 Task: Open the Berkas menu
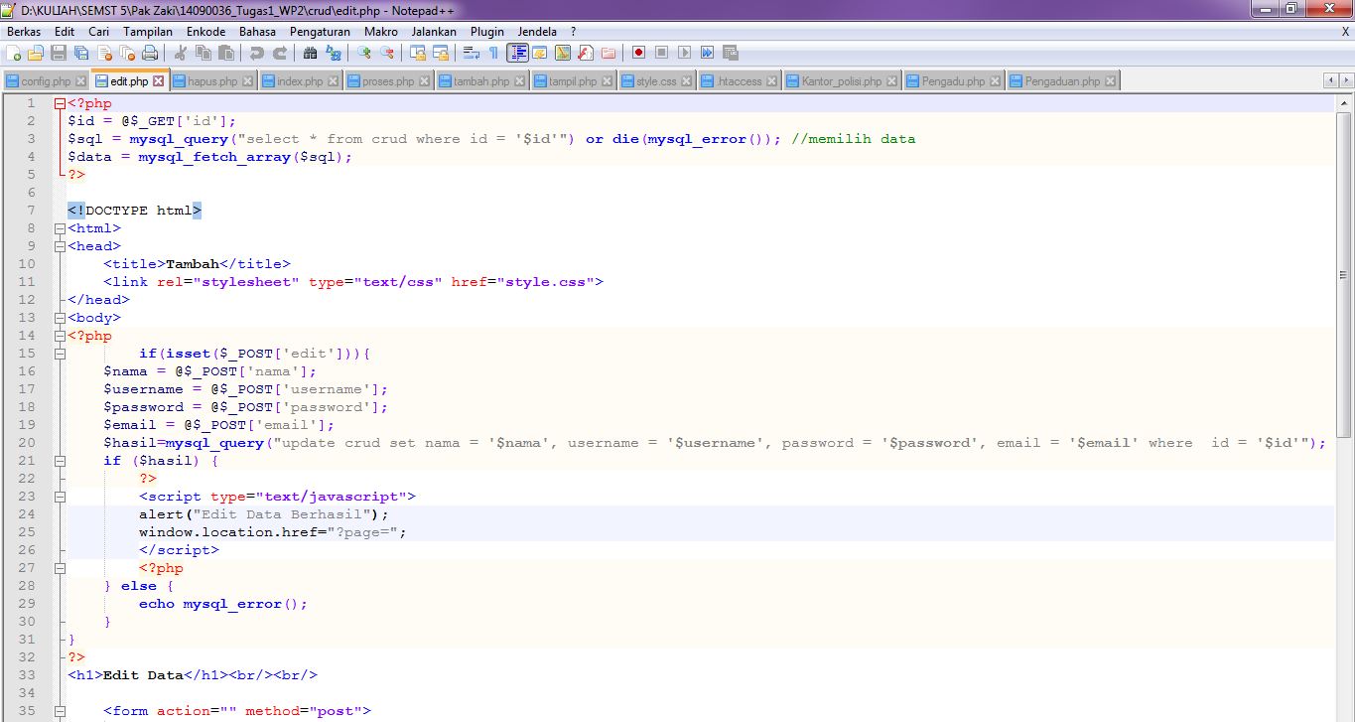[x=24, y=32]
